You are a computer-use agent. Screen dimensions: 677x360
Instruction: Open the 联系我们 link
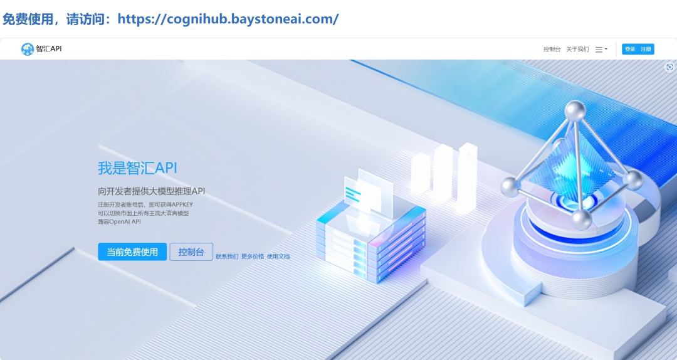pos(227,257)
